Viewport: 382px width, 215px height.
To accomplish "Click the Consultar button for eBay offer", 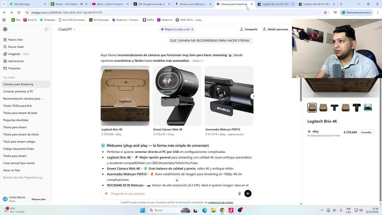I will coord(366,132).
